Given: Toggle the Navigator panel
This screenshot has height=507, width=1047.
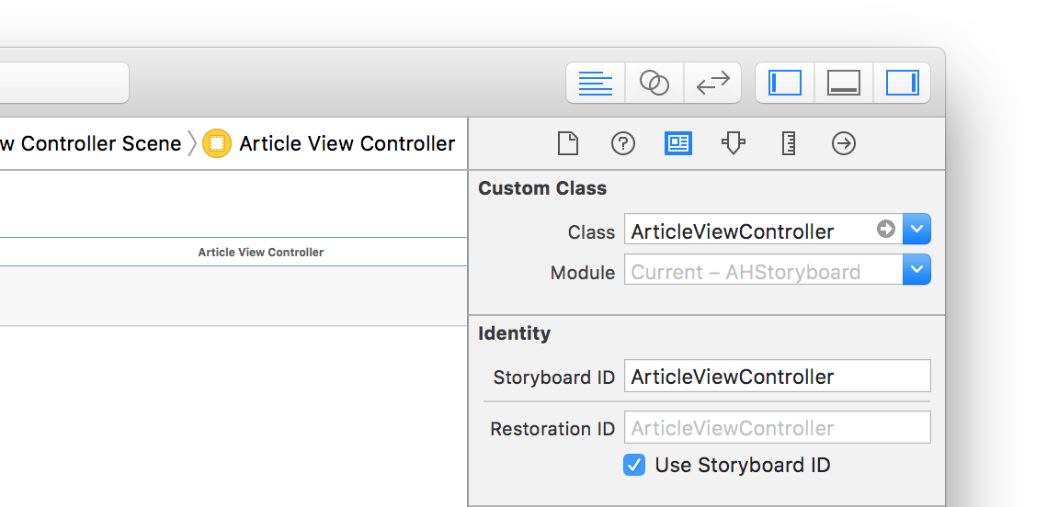Looking at the screenshot, I should [785, 83].
